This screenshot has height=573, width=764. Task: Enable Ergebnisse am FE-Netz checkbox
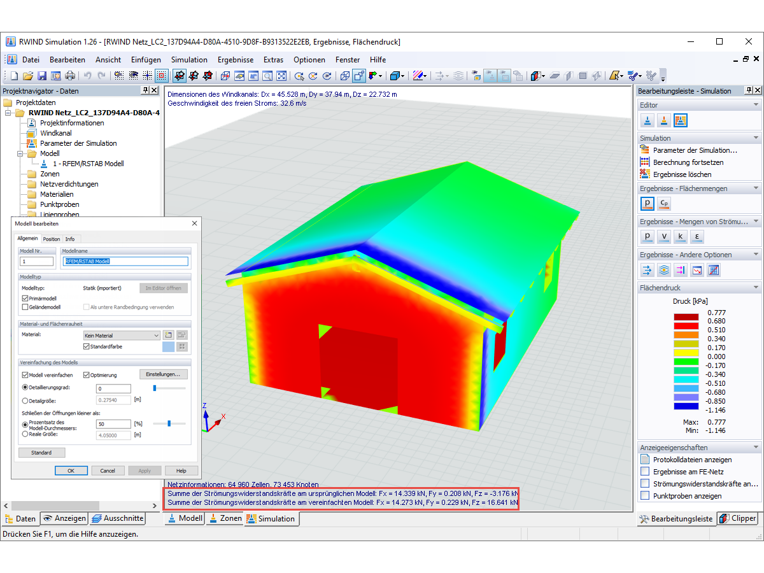point(645,472)
